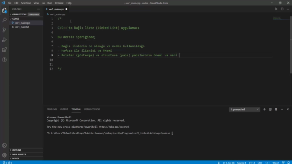
Task: Open the Terminal menu
Action: (x=59, y=3)
